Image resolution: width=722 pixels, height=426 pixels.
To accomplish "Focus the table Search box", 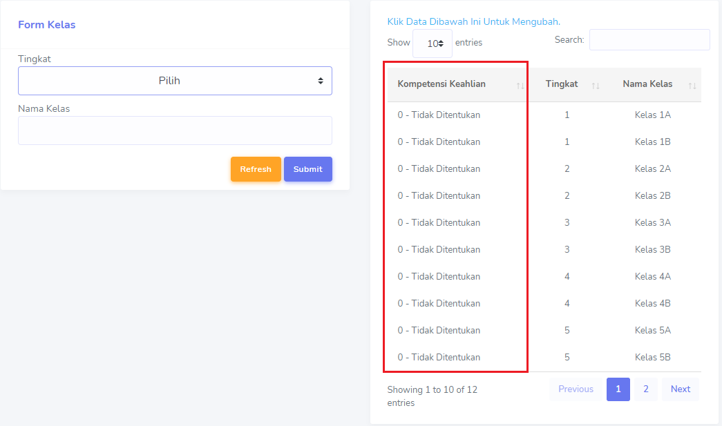I will 649,40.
